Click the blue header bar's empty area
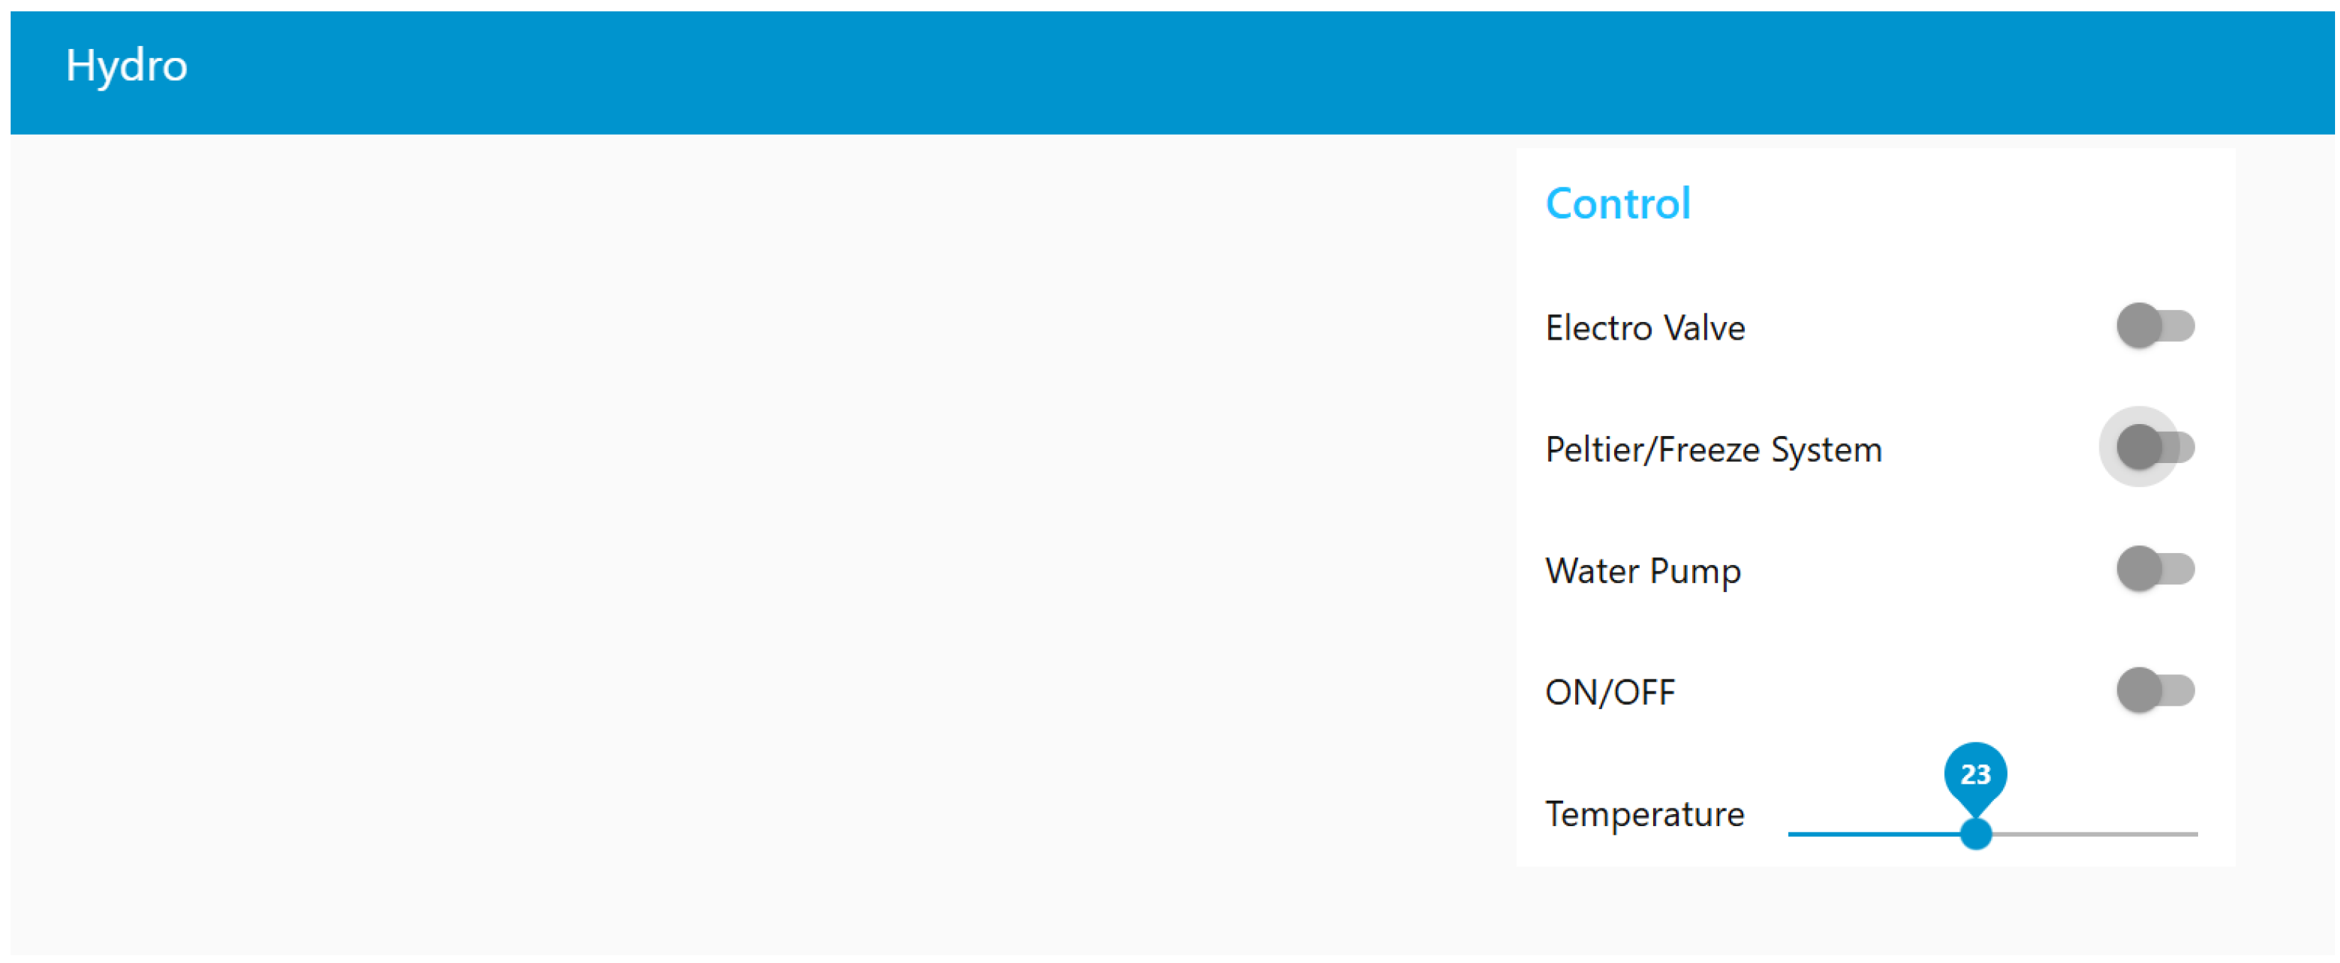The width and height of the screenshot is (2340, 963). click(1090, 72)
